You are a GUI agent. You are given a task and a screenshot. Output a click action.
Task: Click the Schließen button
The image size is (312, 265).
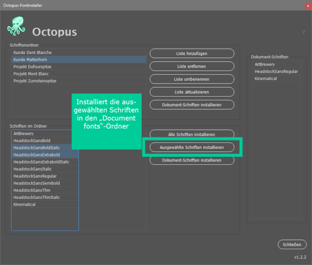coord(292,245)
